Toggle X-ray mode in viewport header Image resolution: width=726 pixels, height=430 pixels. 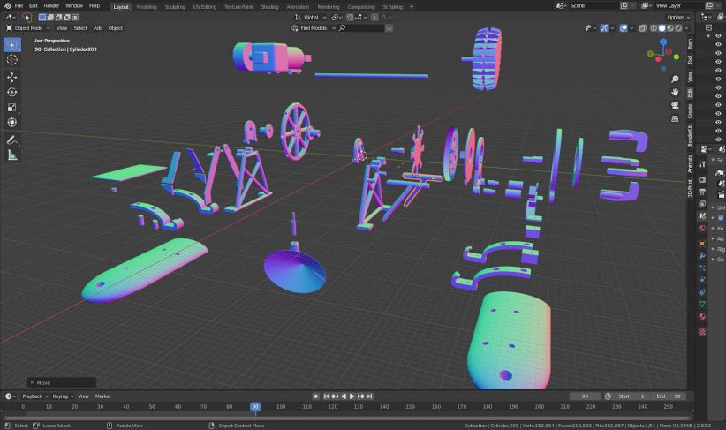click(643, 28)
